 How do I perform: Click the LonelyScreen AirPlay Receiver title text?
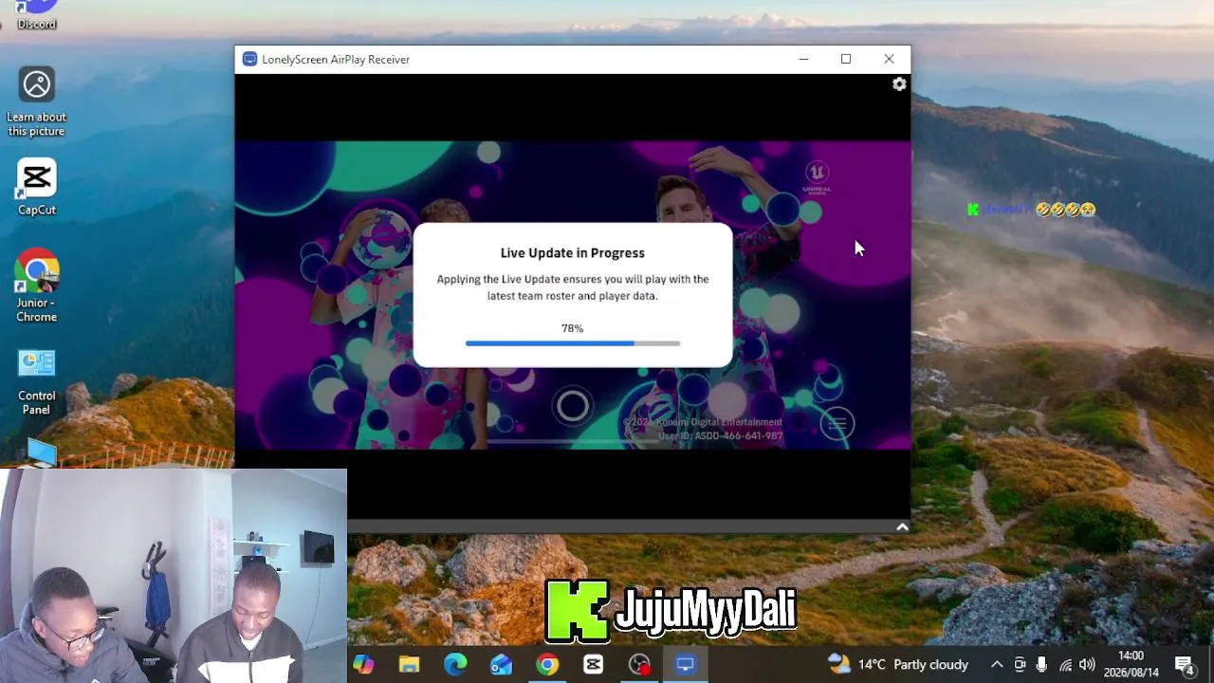336,59
